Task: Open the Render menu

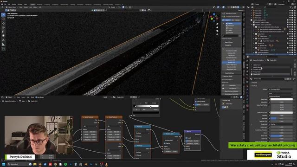Action: (14, 4)
